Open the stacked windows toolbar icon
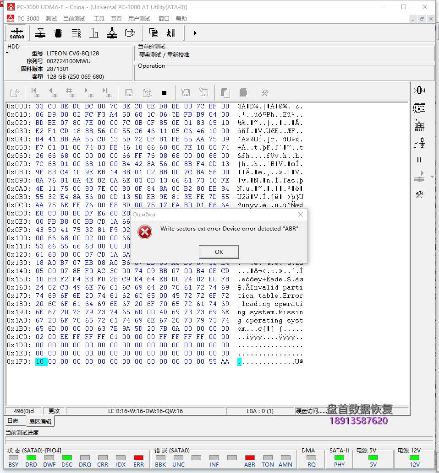439x473 pixels. click(154, 32)
